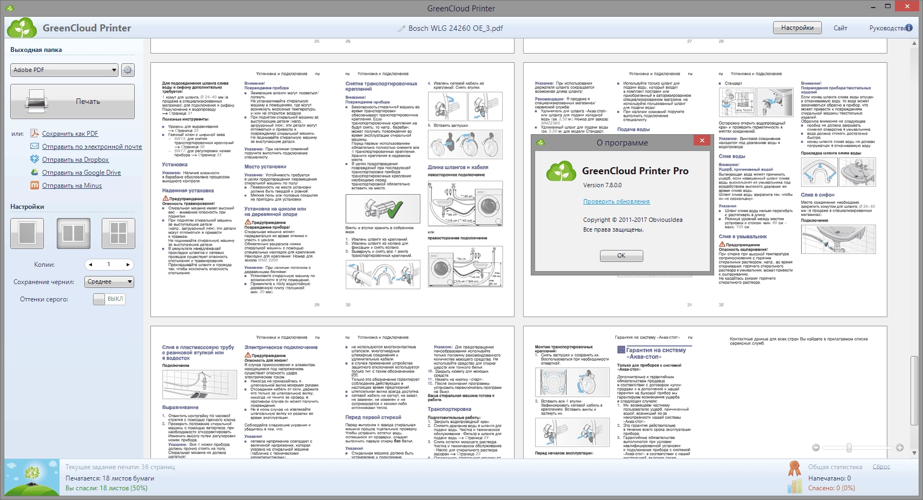Decrease copies with left arrow
923x500 pixels.
click(91, 265)
